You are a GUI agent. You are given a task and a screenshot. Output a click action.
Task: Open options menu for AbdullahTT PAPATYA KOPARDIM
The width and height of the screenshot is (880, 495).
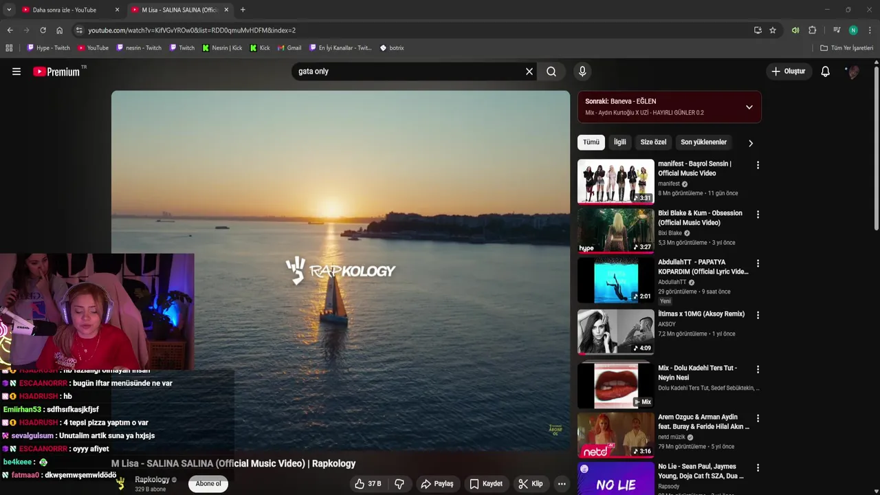click(758, 263)
